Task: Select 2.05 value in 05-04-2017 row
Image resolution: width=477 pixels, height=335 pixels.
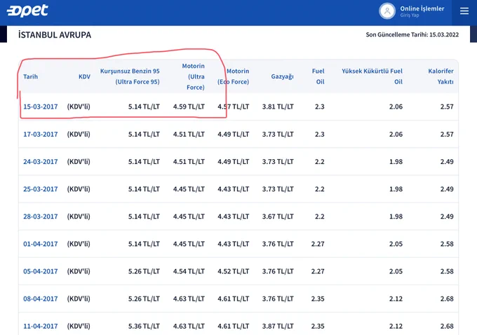Action: tap(396, 271)
